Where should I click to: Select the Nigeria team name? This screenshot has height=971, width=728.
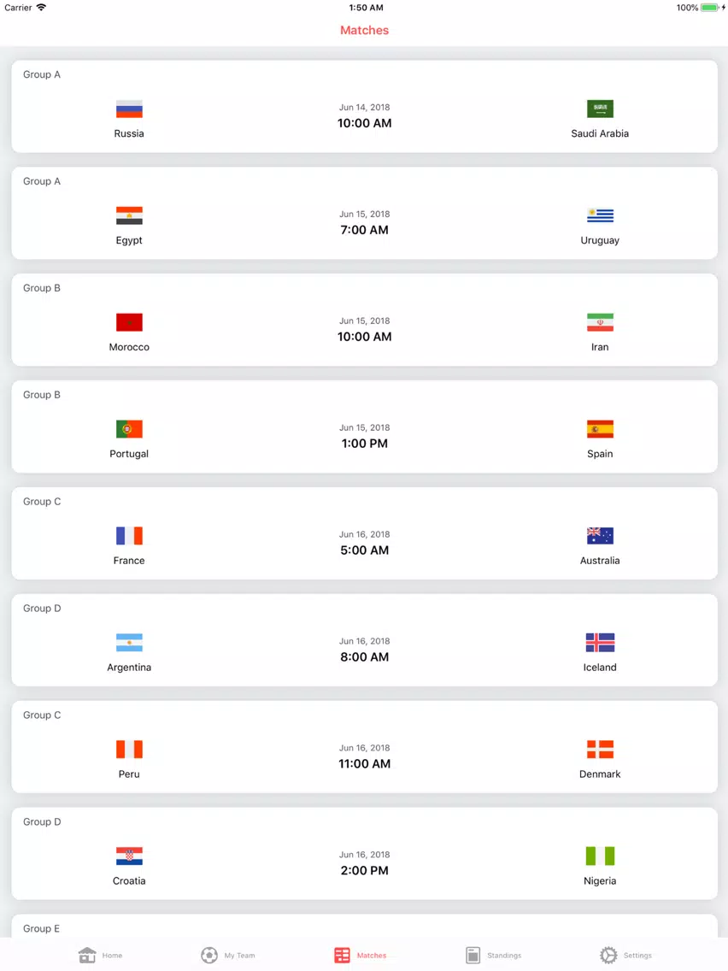point(600,880)
